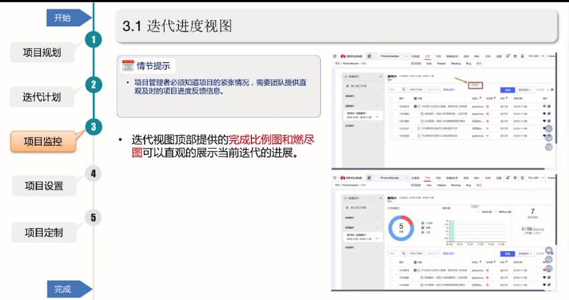Click copy icon beside red heart, upper screenshot
The image size is (569, 300).
click(550, 106)
